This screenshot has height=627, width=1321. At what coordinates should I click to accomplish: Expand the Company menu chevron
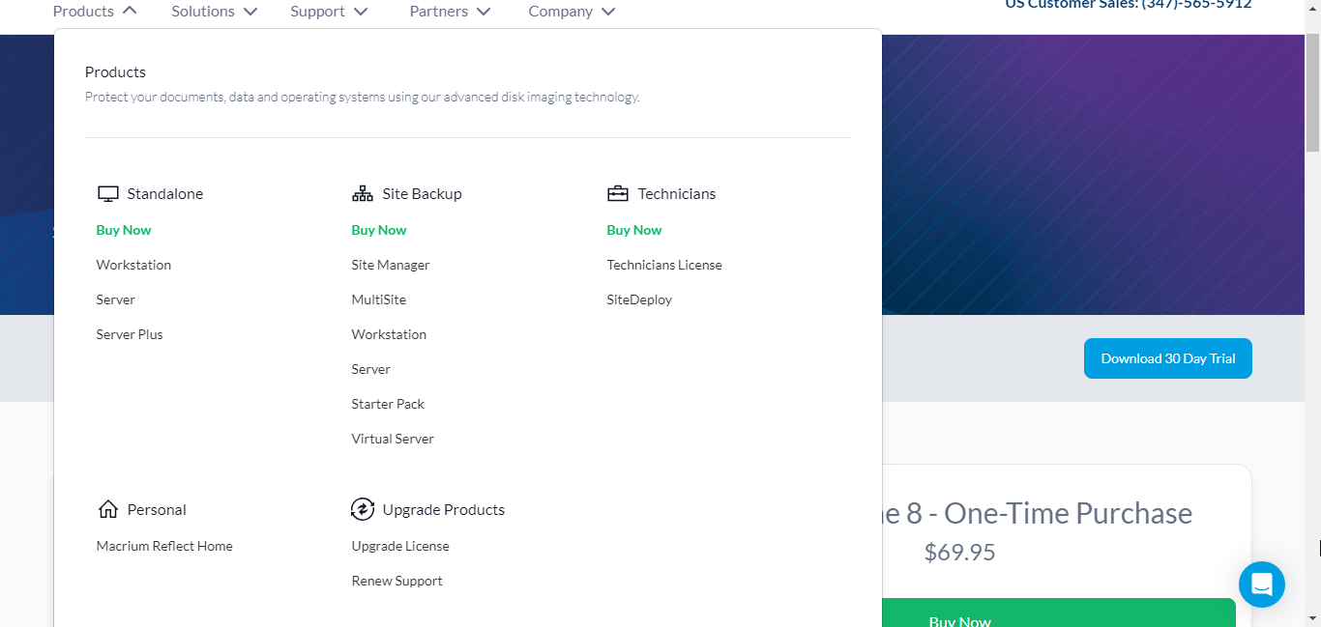(x=608, y=12)
